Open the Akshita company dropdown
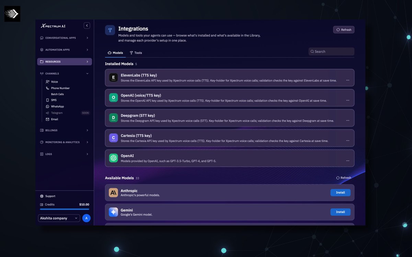Image resolution: width=412 pixels, height=257 pixels. coord(59,218)
